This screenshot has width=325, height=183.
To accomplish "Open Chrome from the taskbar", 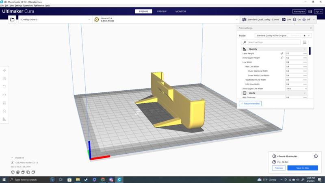I will 103,180.
